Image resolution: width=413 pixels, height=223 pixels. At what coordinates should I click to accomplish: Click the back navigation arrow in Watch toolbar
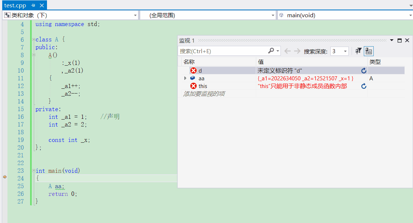(288, 51)
